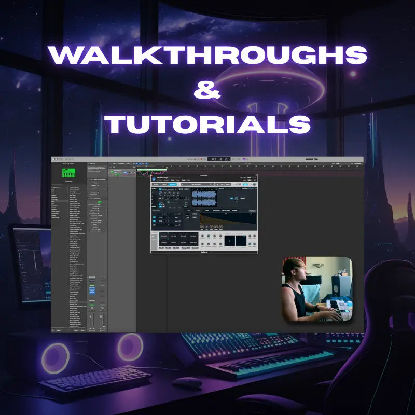Adjust the master volume slider in the toolbar

(313, 159)
